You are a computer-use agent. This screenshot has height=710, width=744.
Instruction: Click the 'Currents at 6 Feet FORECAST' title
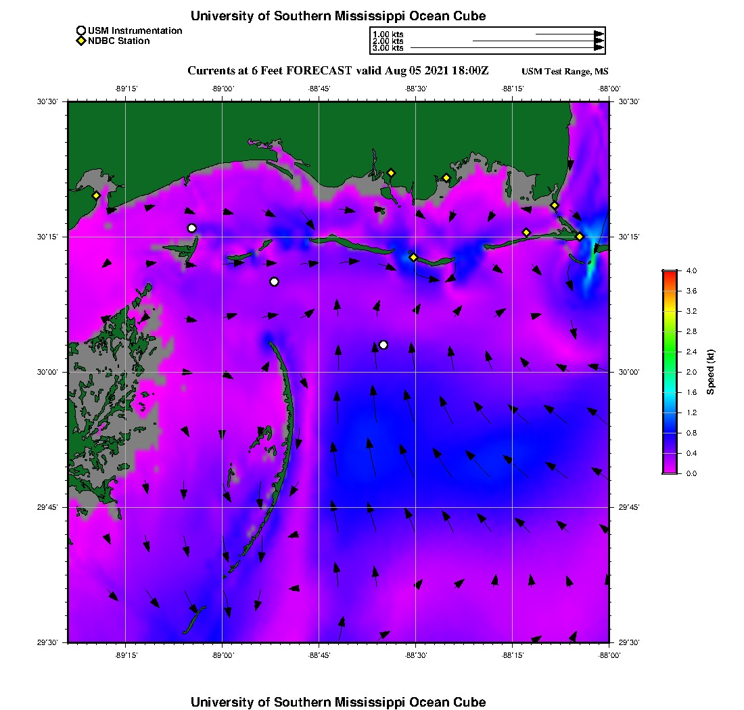coord(270,71)
